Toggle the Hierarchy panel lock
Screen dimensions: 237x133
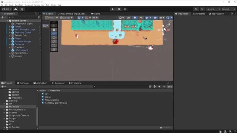(x=36, y=14)
